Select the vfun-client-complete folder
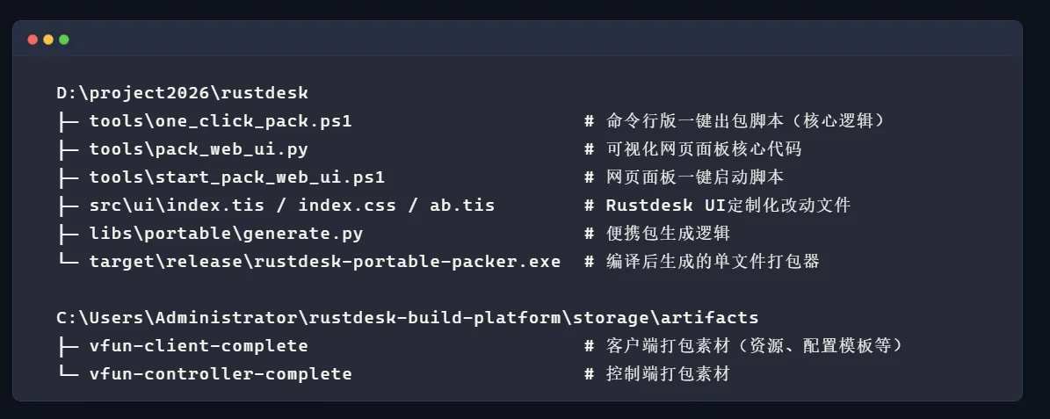 click(x=198, y=346)
